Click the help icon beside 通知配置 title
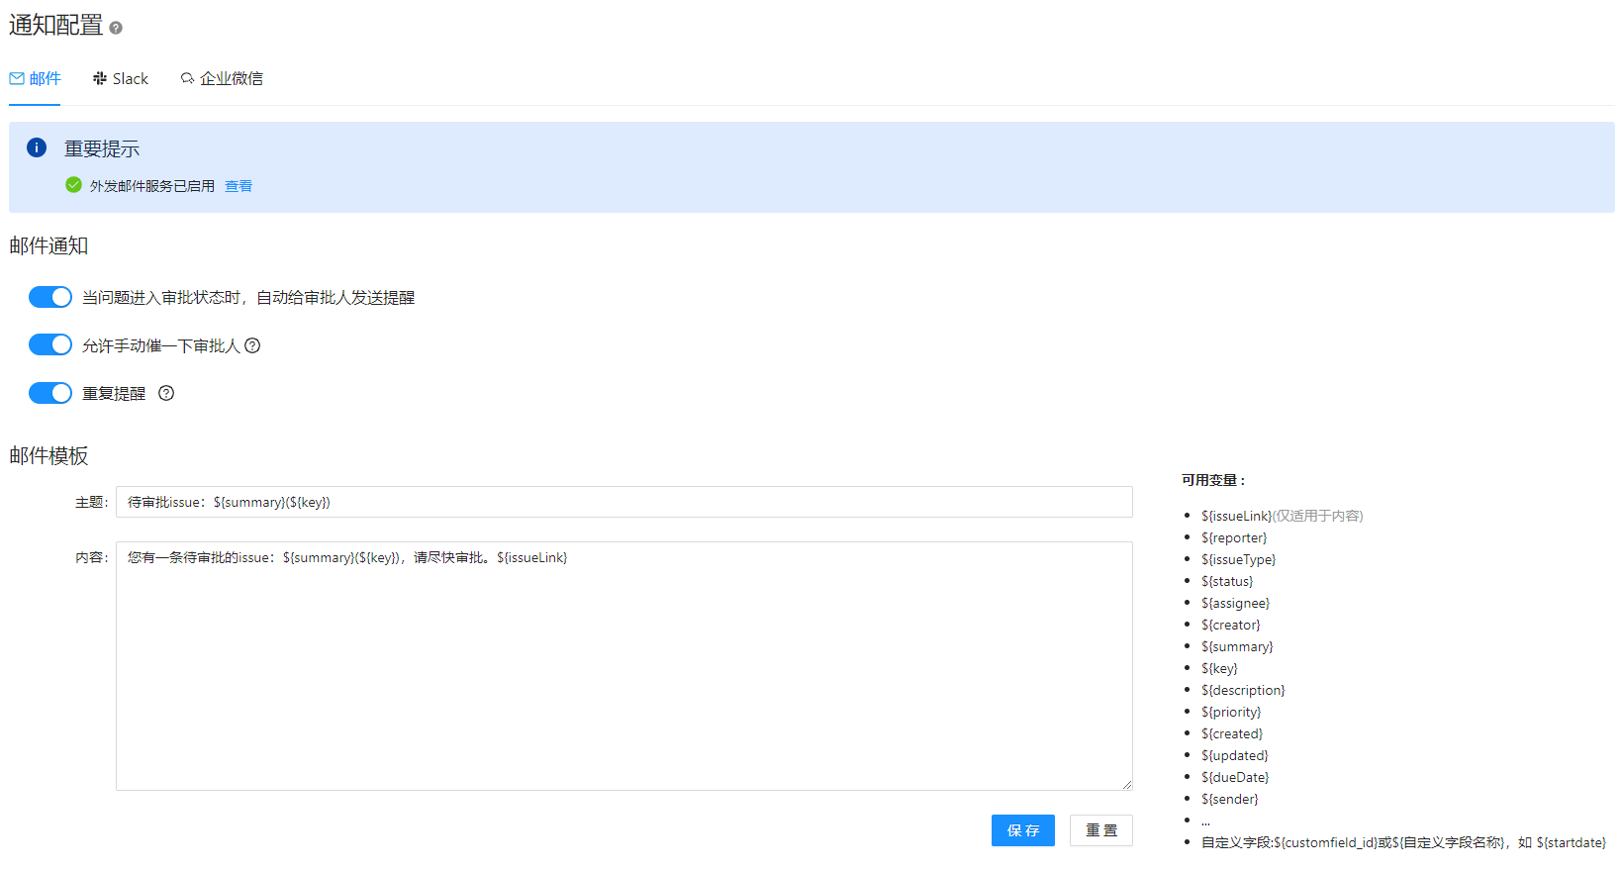Image resolution: width=1622 pixels, height=871 pixels. click(x=116, y=28)
